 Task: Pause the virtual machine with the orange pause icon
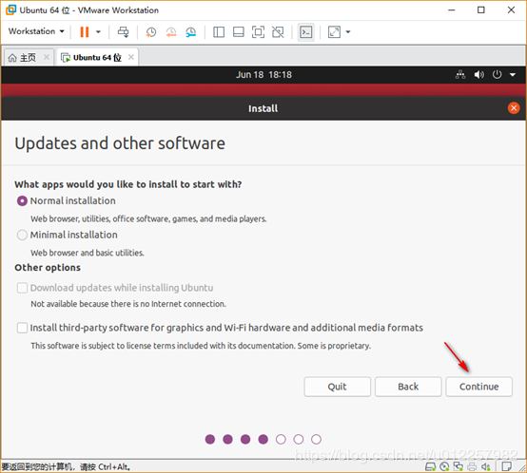pyautogui.click(x=85, y=32)
